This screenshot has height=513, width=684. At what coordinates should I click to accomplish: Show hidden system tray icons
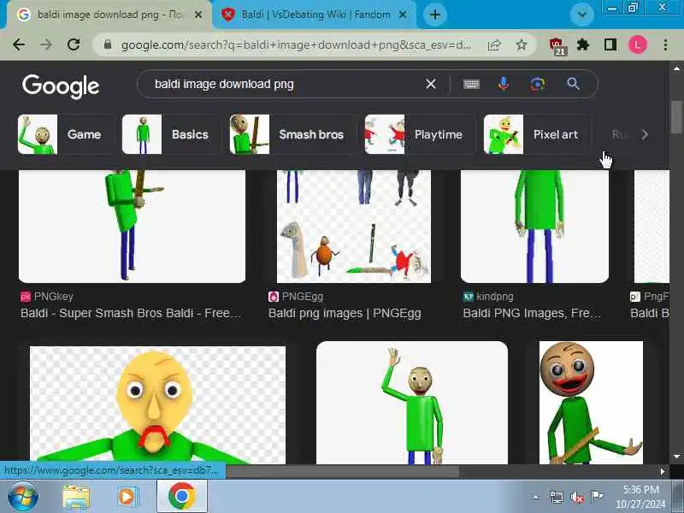[536, 497]
